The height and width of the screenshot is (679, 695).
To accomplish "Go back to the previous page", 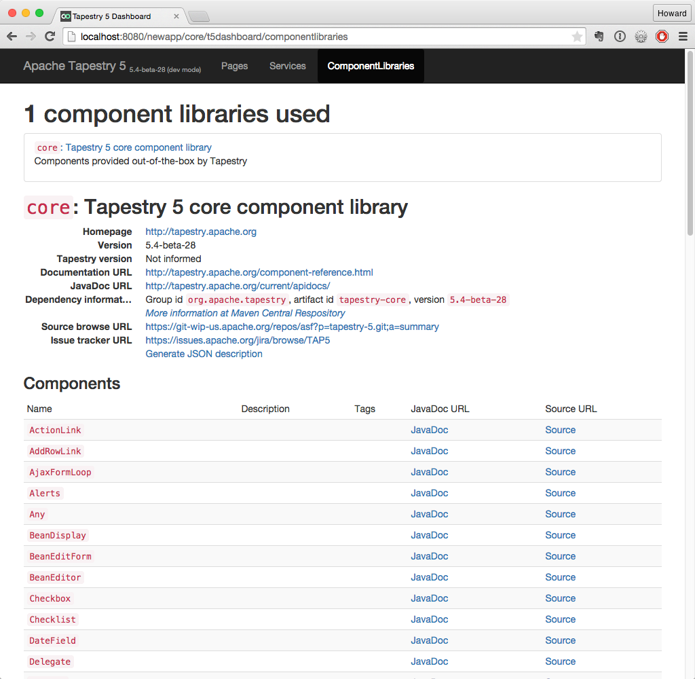I will click(12, 37).
